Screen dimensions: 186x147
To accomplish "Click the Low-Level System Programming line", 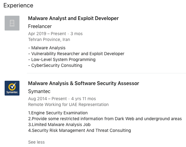I will pos(61,59).
